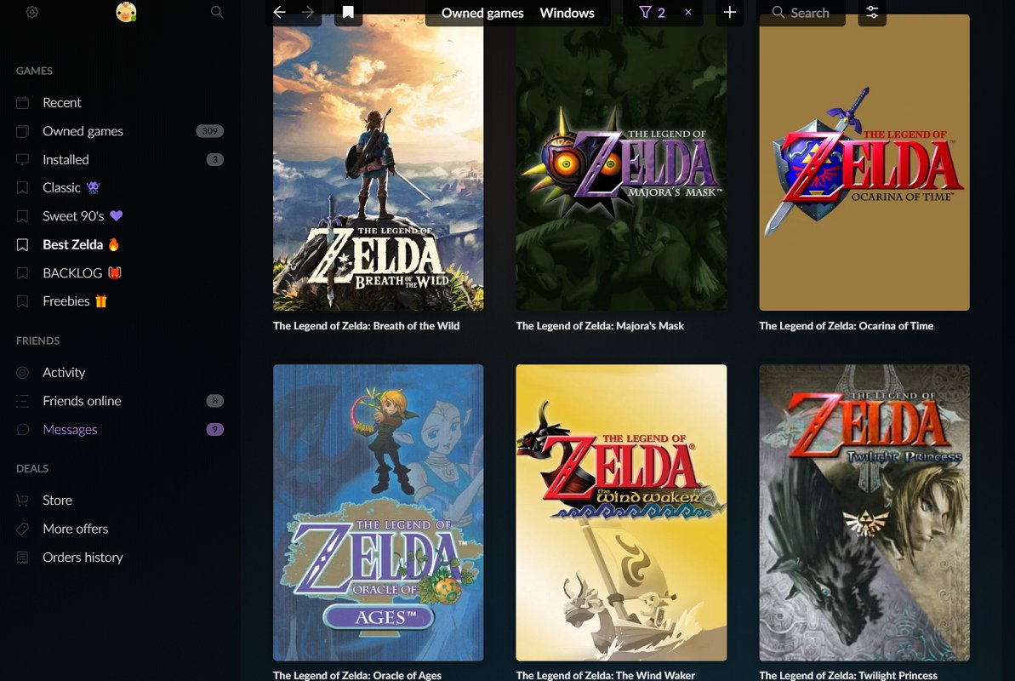Open view customization sliders icon

872,12
